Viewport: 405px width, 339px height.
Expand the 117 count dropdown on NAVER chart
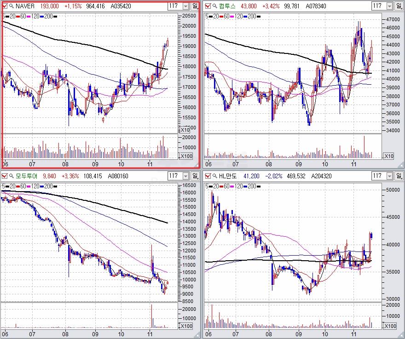pos(185,6)
